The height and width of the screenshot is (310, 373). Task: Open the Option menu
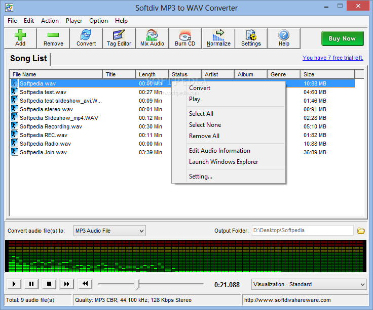coord(98,21)
